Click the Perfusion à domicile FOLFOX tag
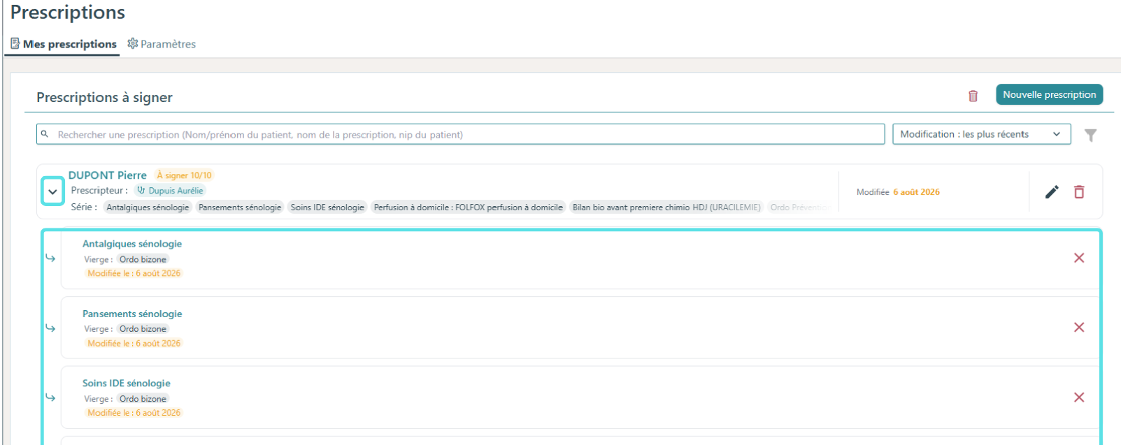 pos(468,207)
